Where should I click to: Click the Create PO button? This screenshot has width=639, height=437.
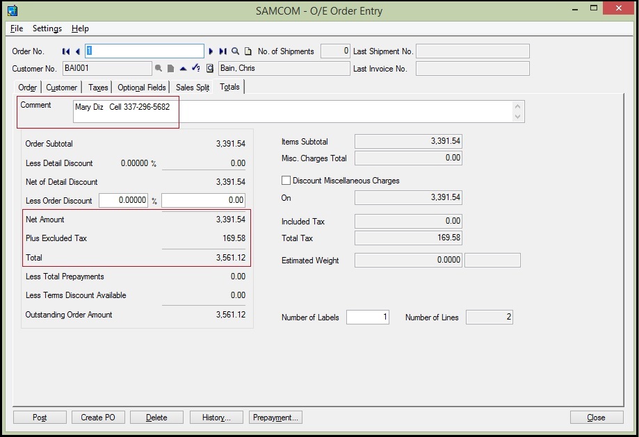(98, 418)
